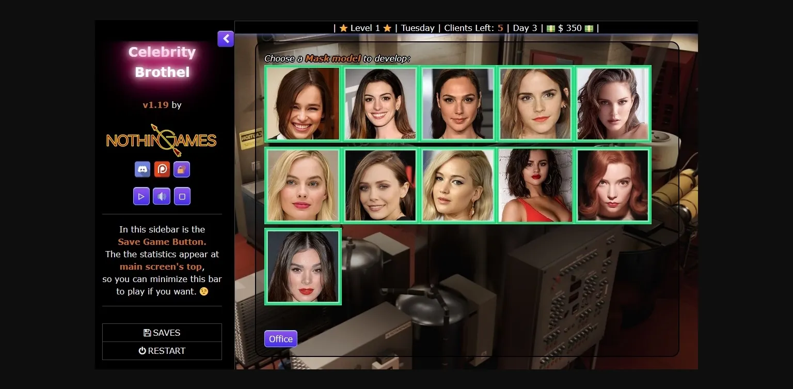The image size is (793, 389).
Task: Click the stop playback square icon
Action: 182,196
